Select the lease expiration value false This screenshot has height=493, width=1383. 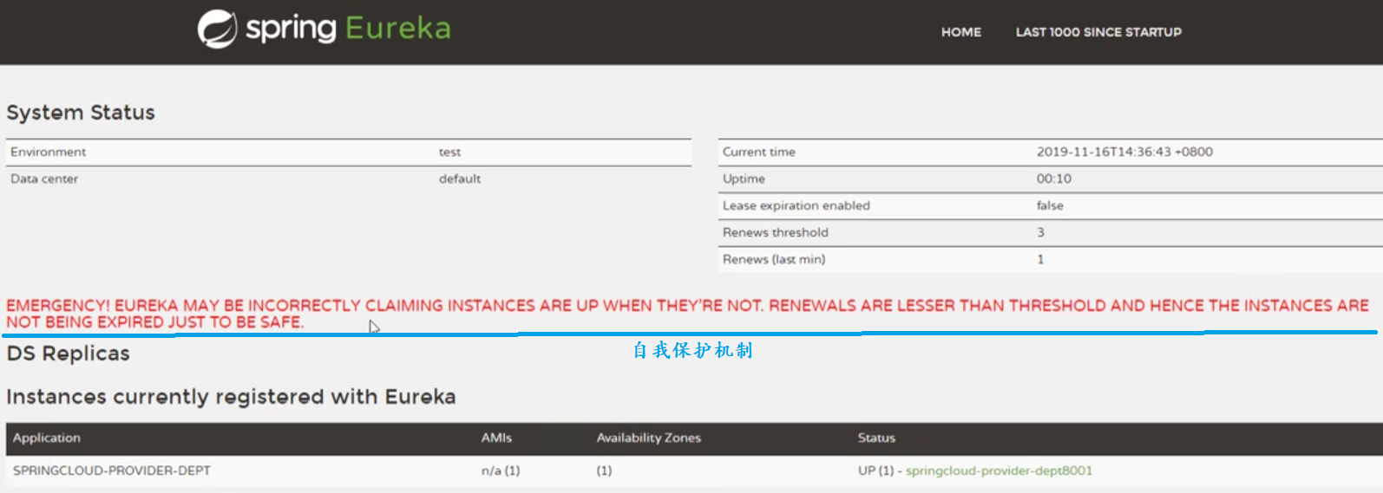point(1050,205)
